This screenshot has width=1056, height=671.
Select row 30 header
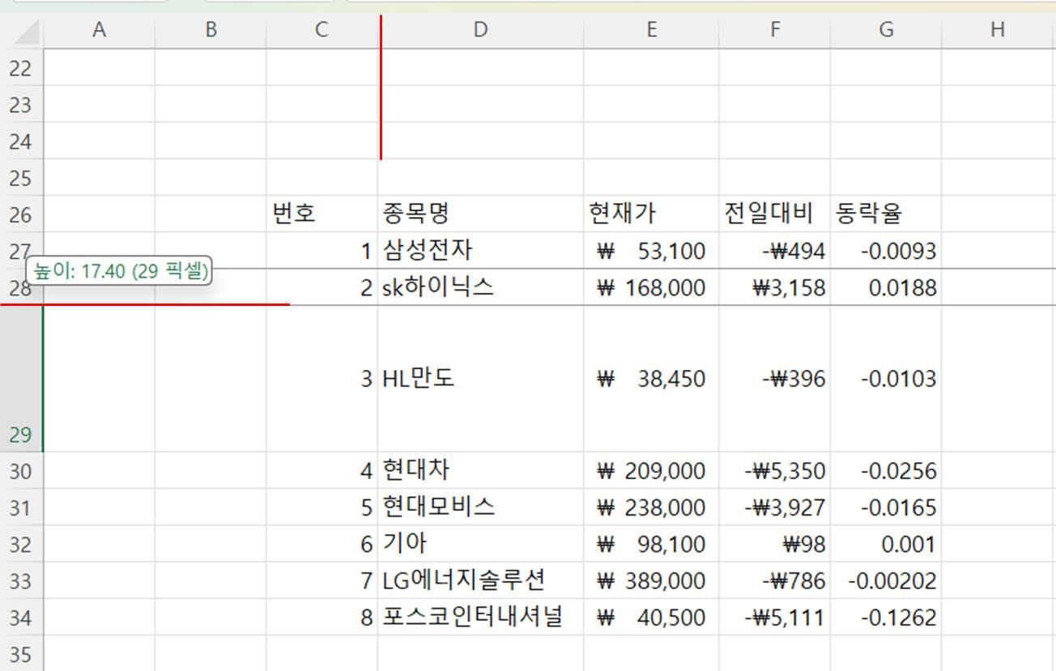[21, 471]
